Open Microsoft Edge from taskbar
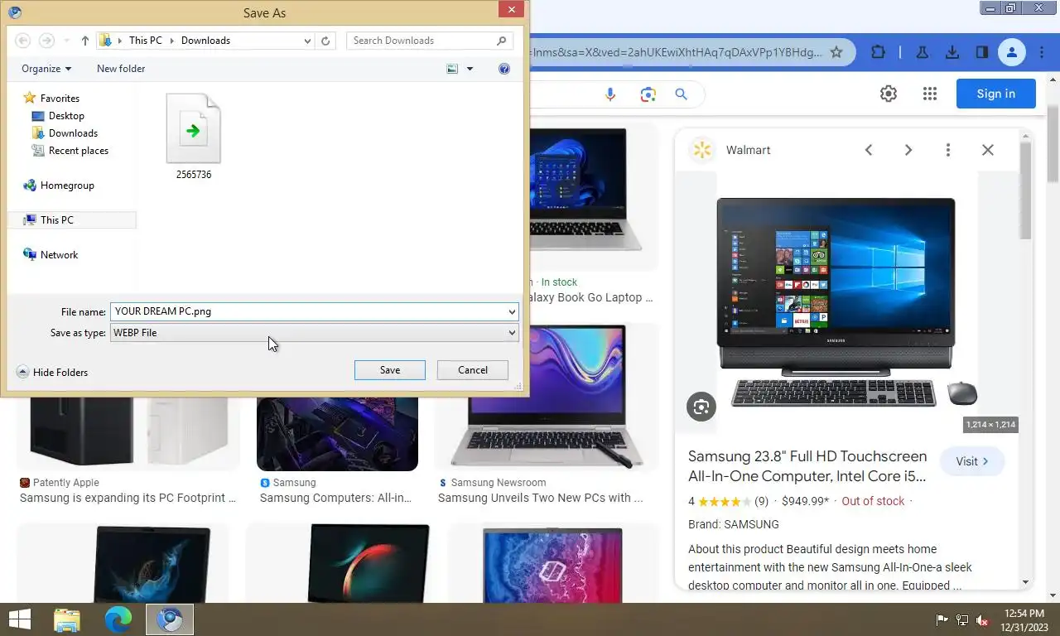The image size is (1060, 636). [x=118, y=619]
